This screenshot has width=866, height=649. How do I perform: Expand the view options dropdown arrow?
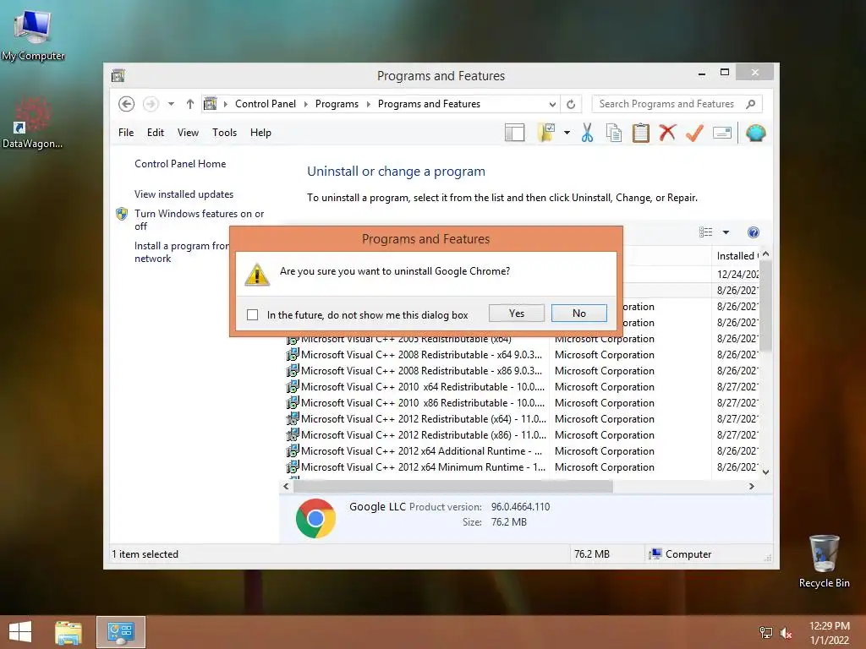(x=726, y=232)
